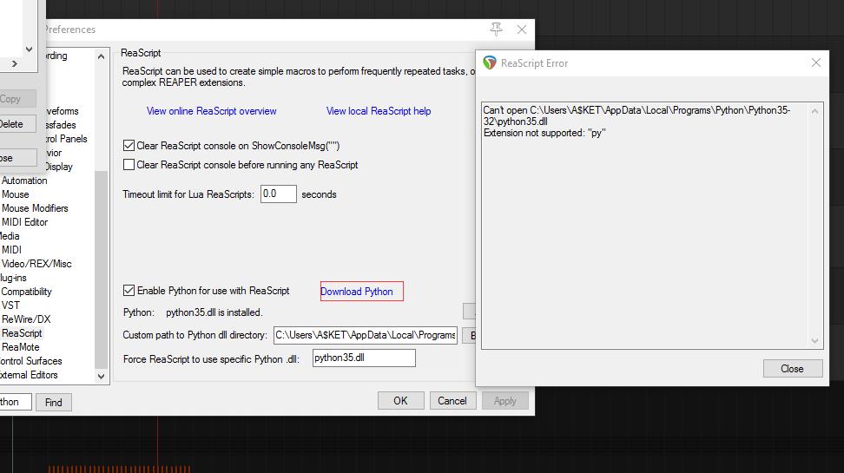Click the down arrow of the preferences tree scrollbar
844x473 pixels.
pyautogui.click(x=101, y=376)
